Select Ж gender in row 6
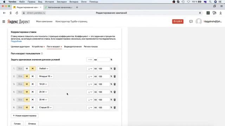 click(33, 107)
